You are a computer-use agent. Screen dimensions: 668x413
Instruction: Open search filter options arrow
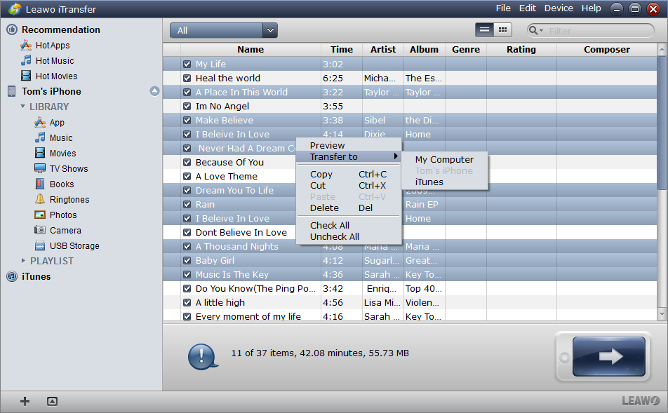tap(542, 31)
